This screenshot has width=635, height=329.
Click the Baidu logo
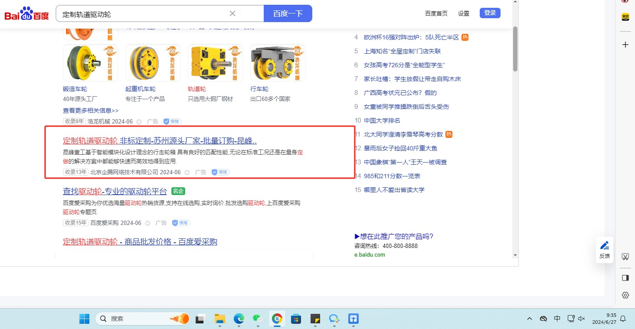point(27,14)
